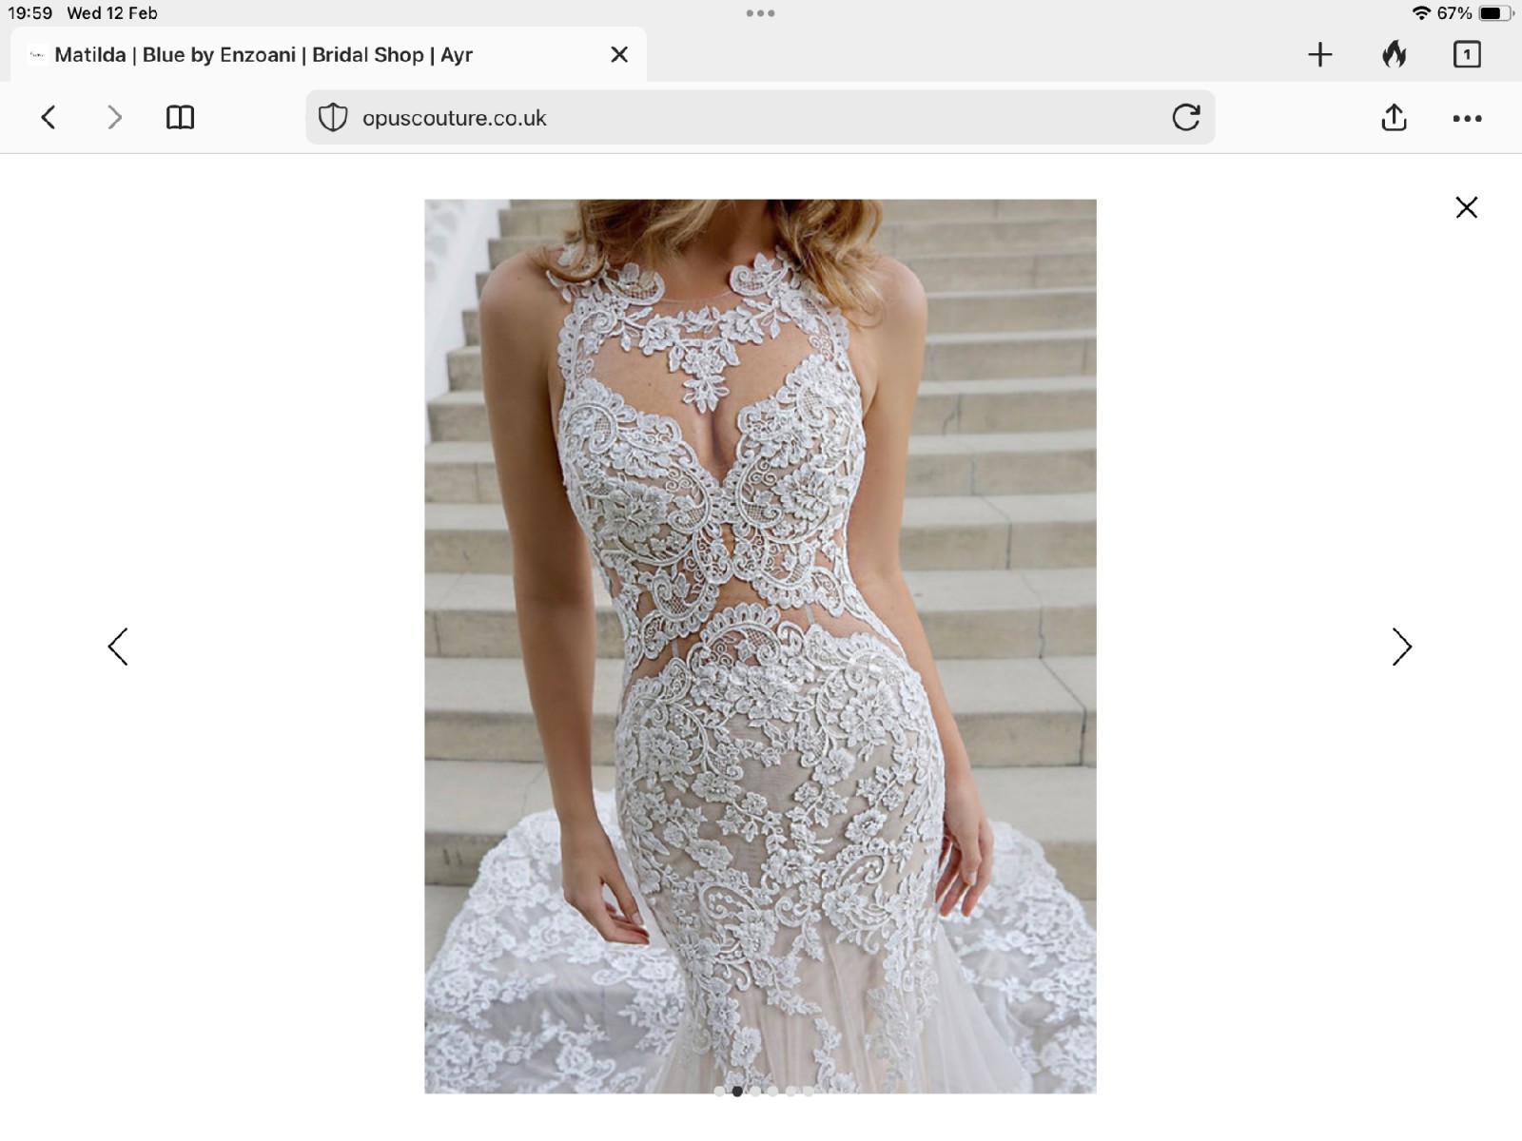The width and height of the screenshot is (1522, 1141).
Task: Go back to the previous page
Action: [49, 117]
